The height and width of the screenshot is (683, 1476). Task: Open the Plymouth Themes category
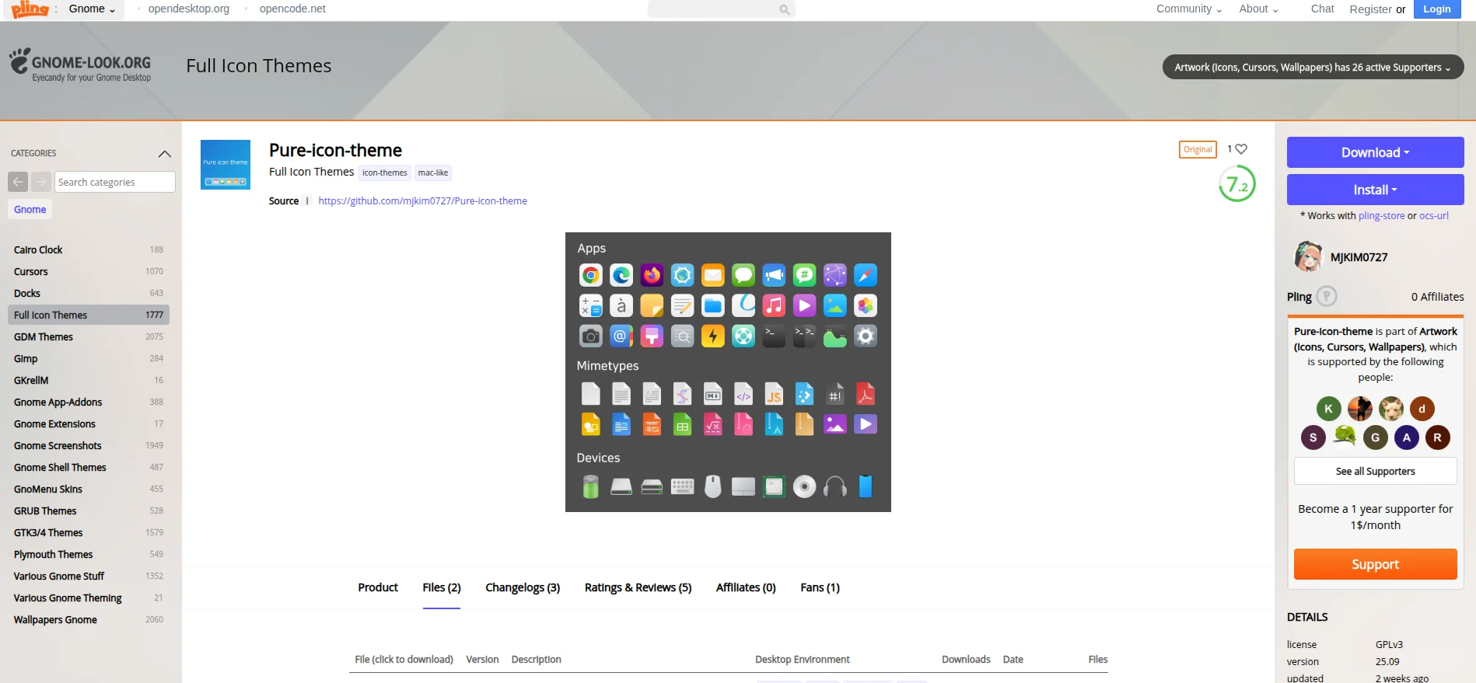89,555
